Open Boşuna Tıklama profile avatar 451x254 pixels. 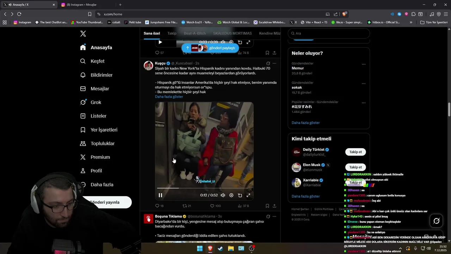coord(148,219)
